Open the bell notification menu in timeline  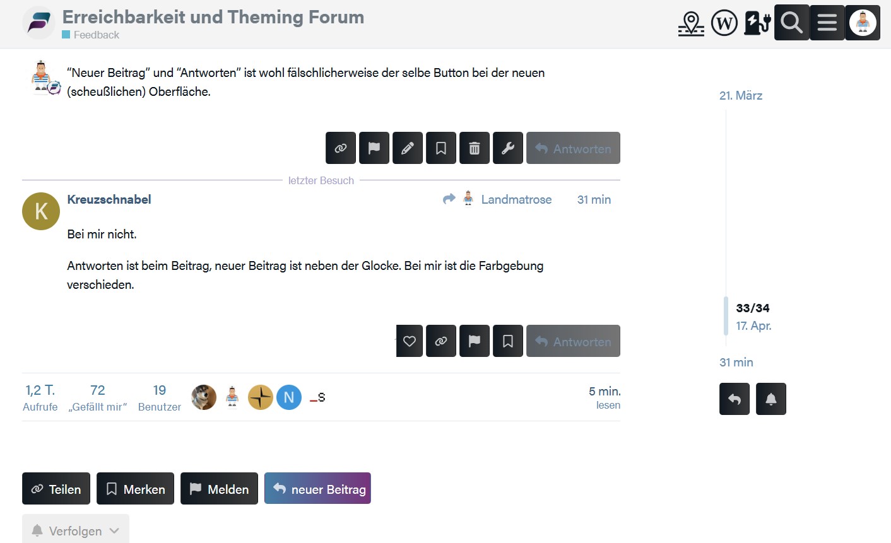pos(771,399)
